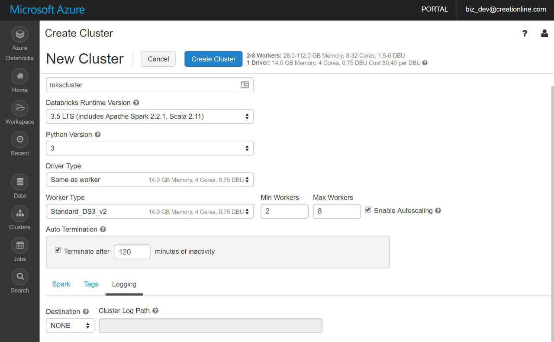
Task: Click Max Workers input field
Action: coord(337,212)
